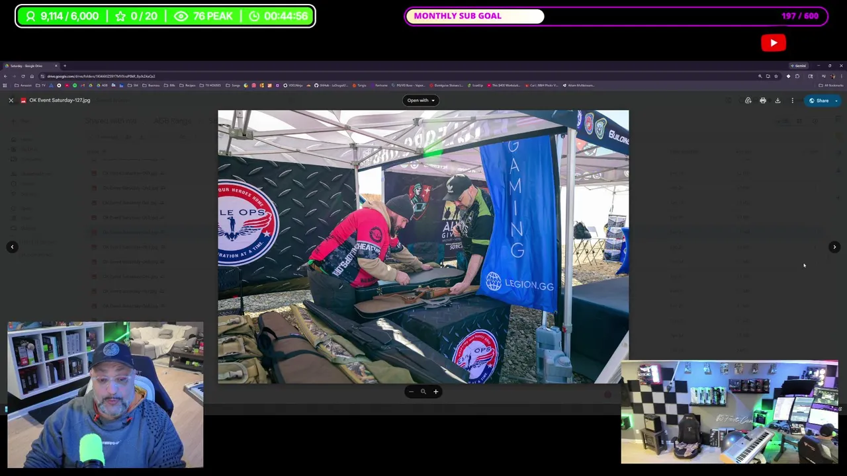847x476 pixels.
Task: Go to the previous photo using left arrow
Action: [x=12, y=247]
